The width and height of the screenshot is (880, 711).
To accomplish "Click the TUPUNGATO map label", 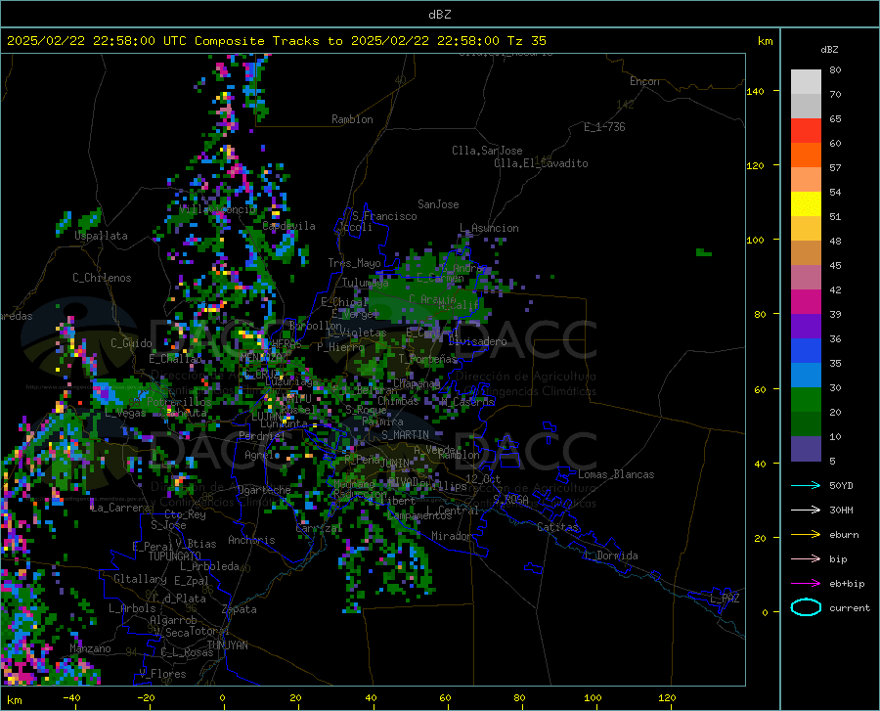I will (x=175, y=556).
